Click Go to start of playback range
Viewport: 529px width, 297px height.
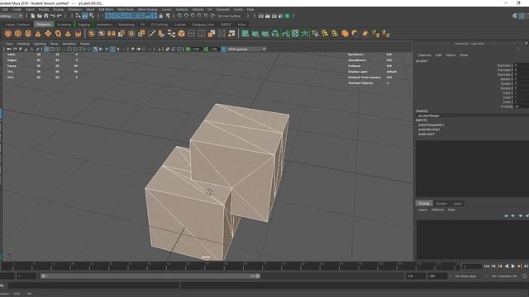[487, 266]
